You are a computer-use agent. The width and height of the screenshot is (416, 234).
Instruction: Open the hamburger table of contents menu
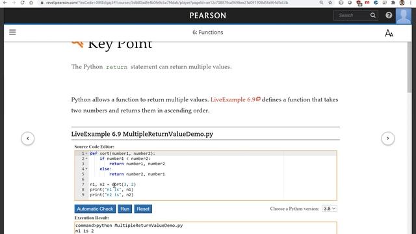click(12, 32)
